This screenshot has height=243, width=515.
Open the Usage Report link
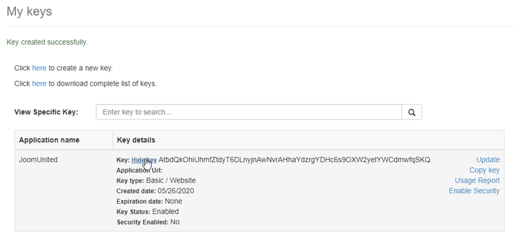point(477,181)
